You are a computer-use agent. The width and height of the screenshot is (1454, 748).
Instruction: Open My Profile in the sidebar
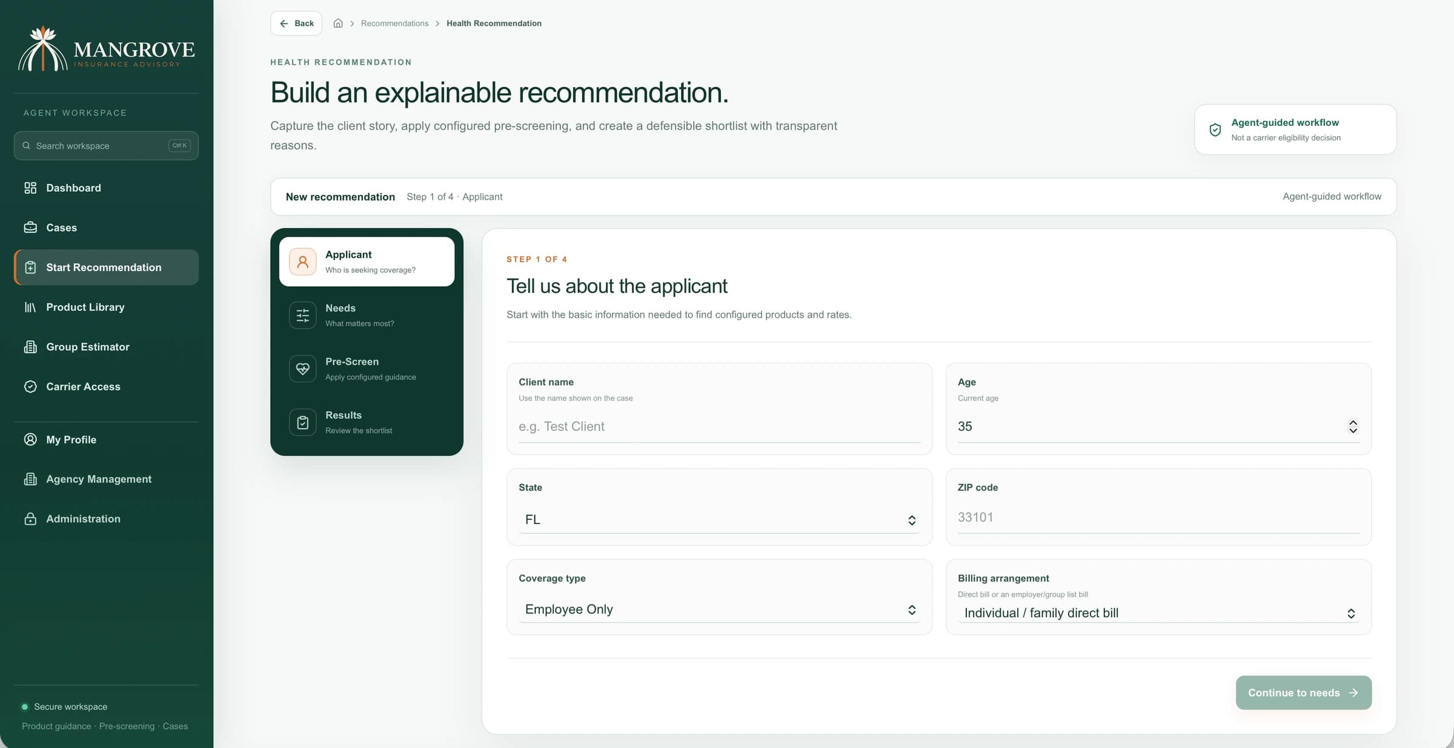(106, 439)
